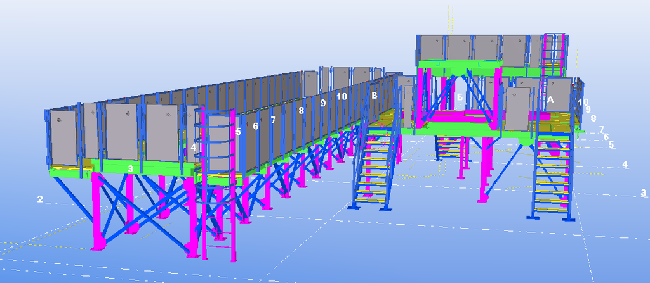Image resolution: width=650 pixels, height=283 pixels.
Task: Select the grid axis label В
Action: pyautogui.click(x=374, y=96)
